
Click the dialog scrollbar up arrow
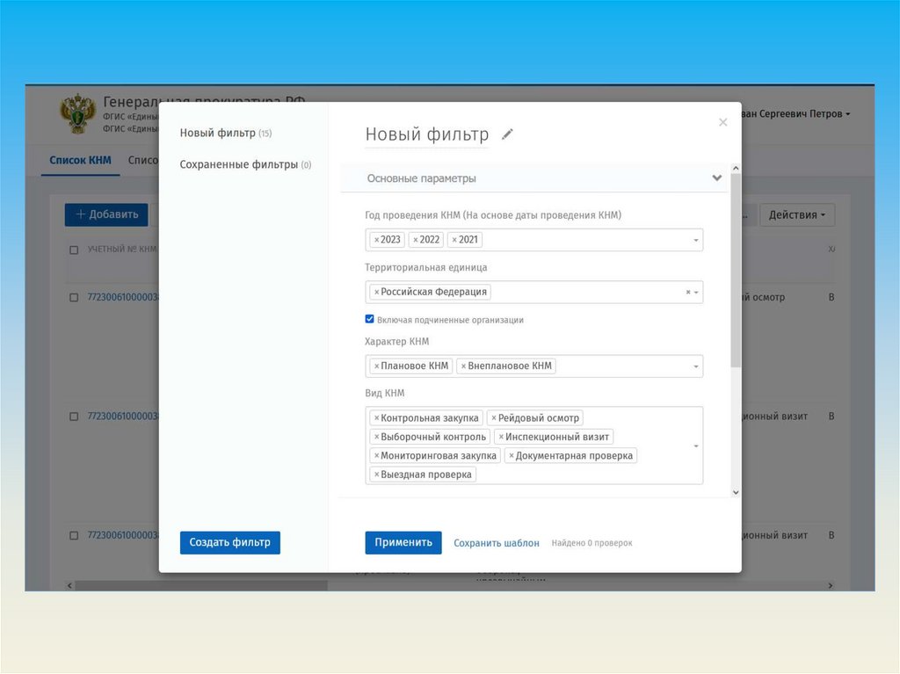point(736,168)
